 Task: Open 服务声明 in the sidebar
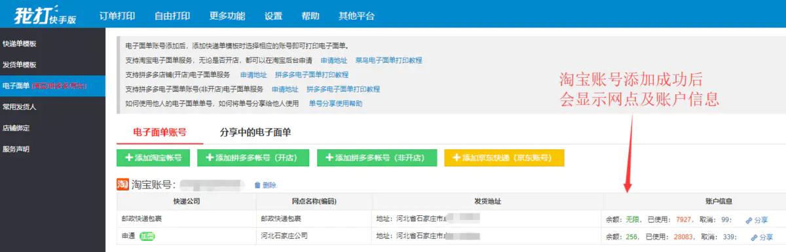point(52,149)
